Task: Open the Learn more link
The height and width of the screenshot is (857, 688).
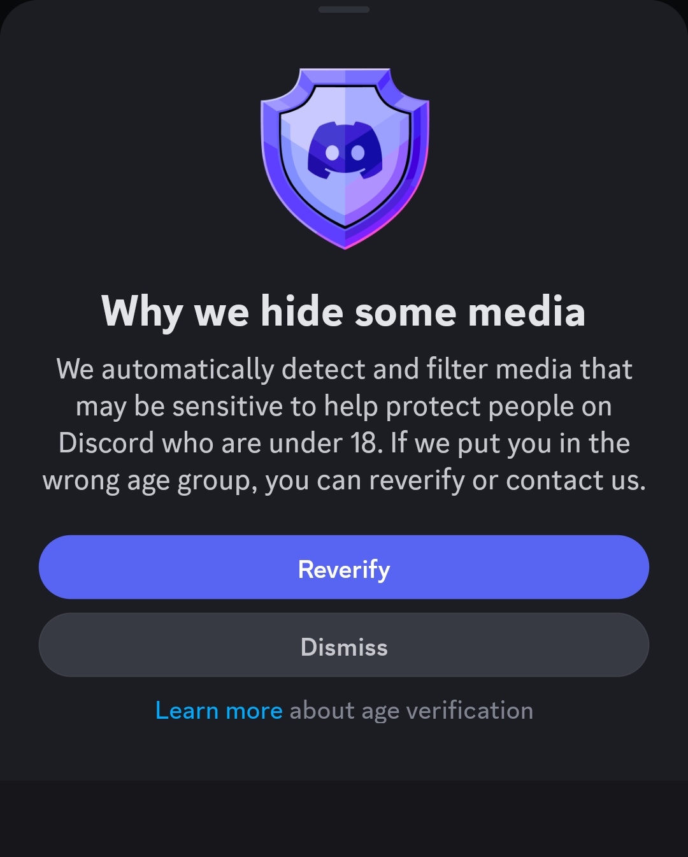Action: click(x=219, y=710)
